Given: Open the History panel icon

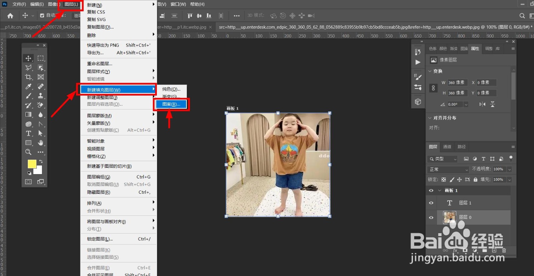Looking at the screenshot, I should (x=418, y=52).
